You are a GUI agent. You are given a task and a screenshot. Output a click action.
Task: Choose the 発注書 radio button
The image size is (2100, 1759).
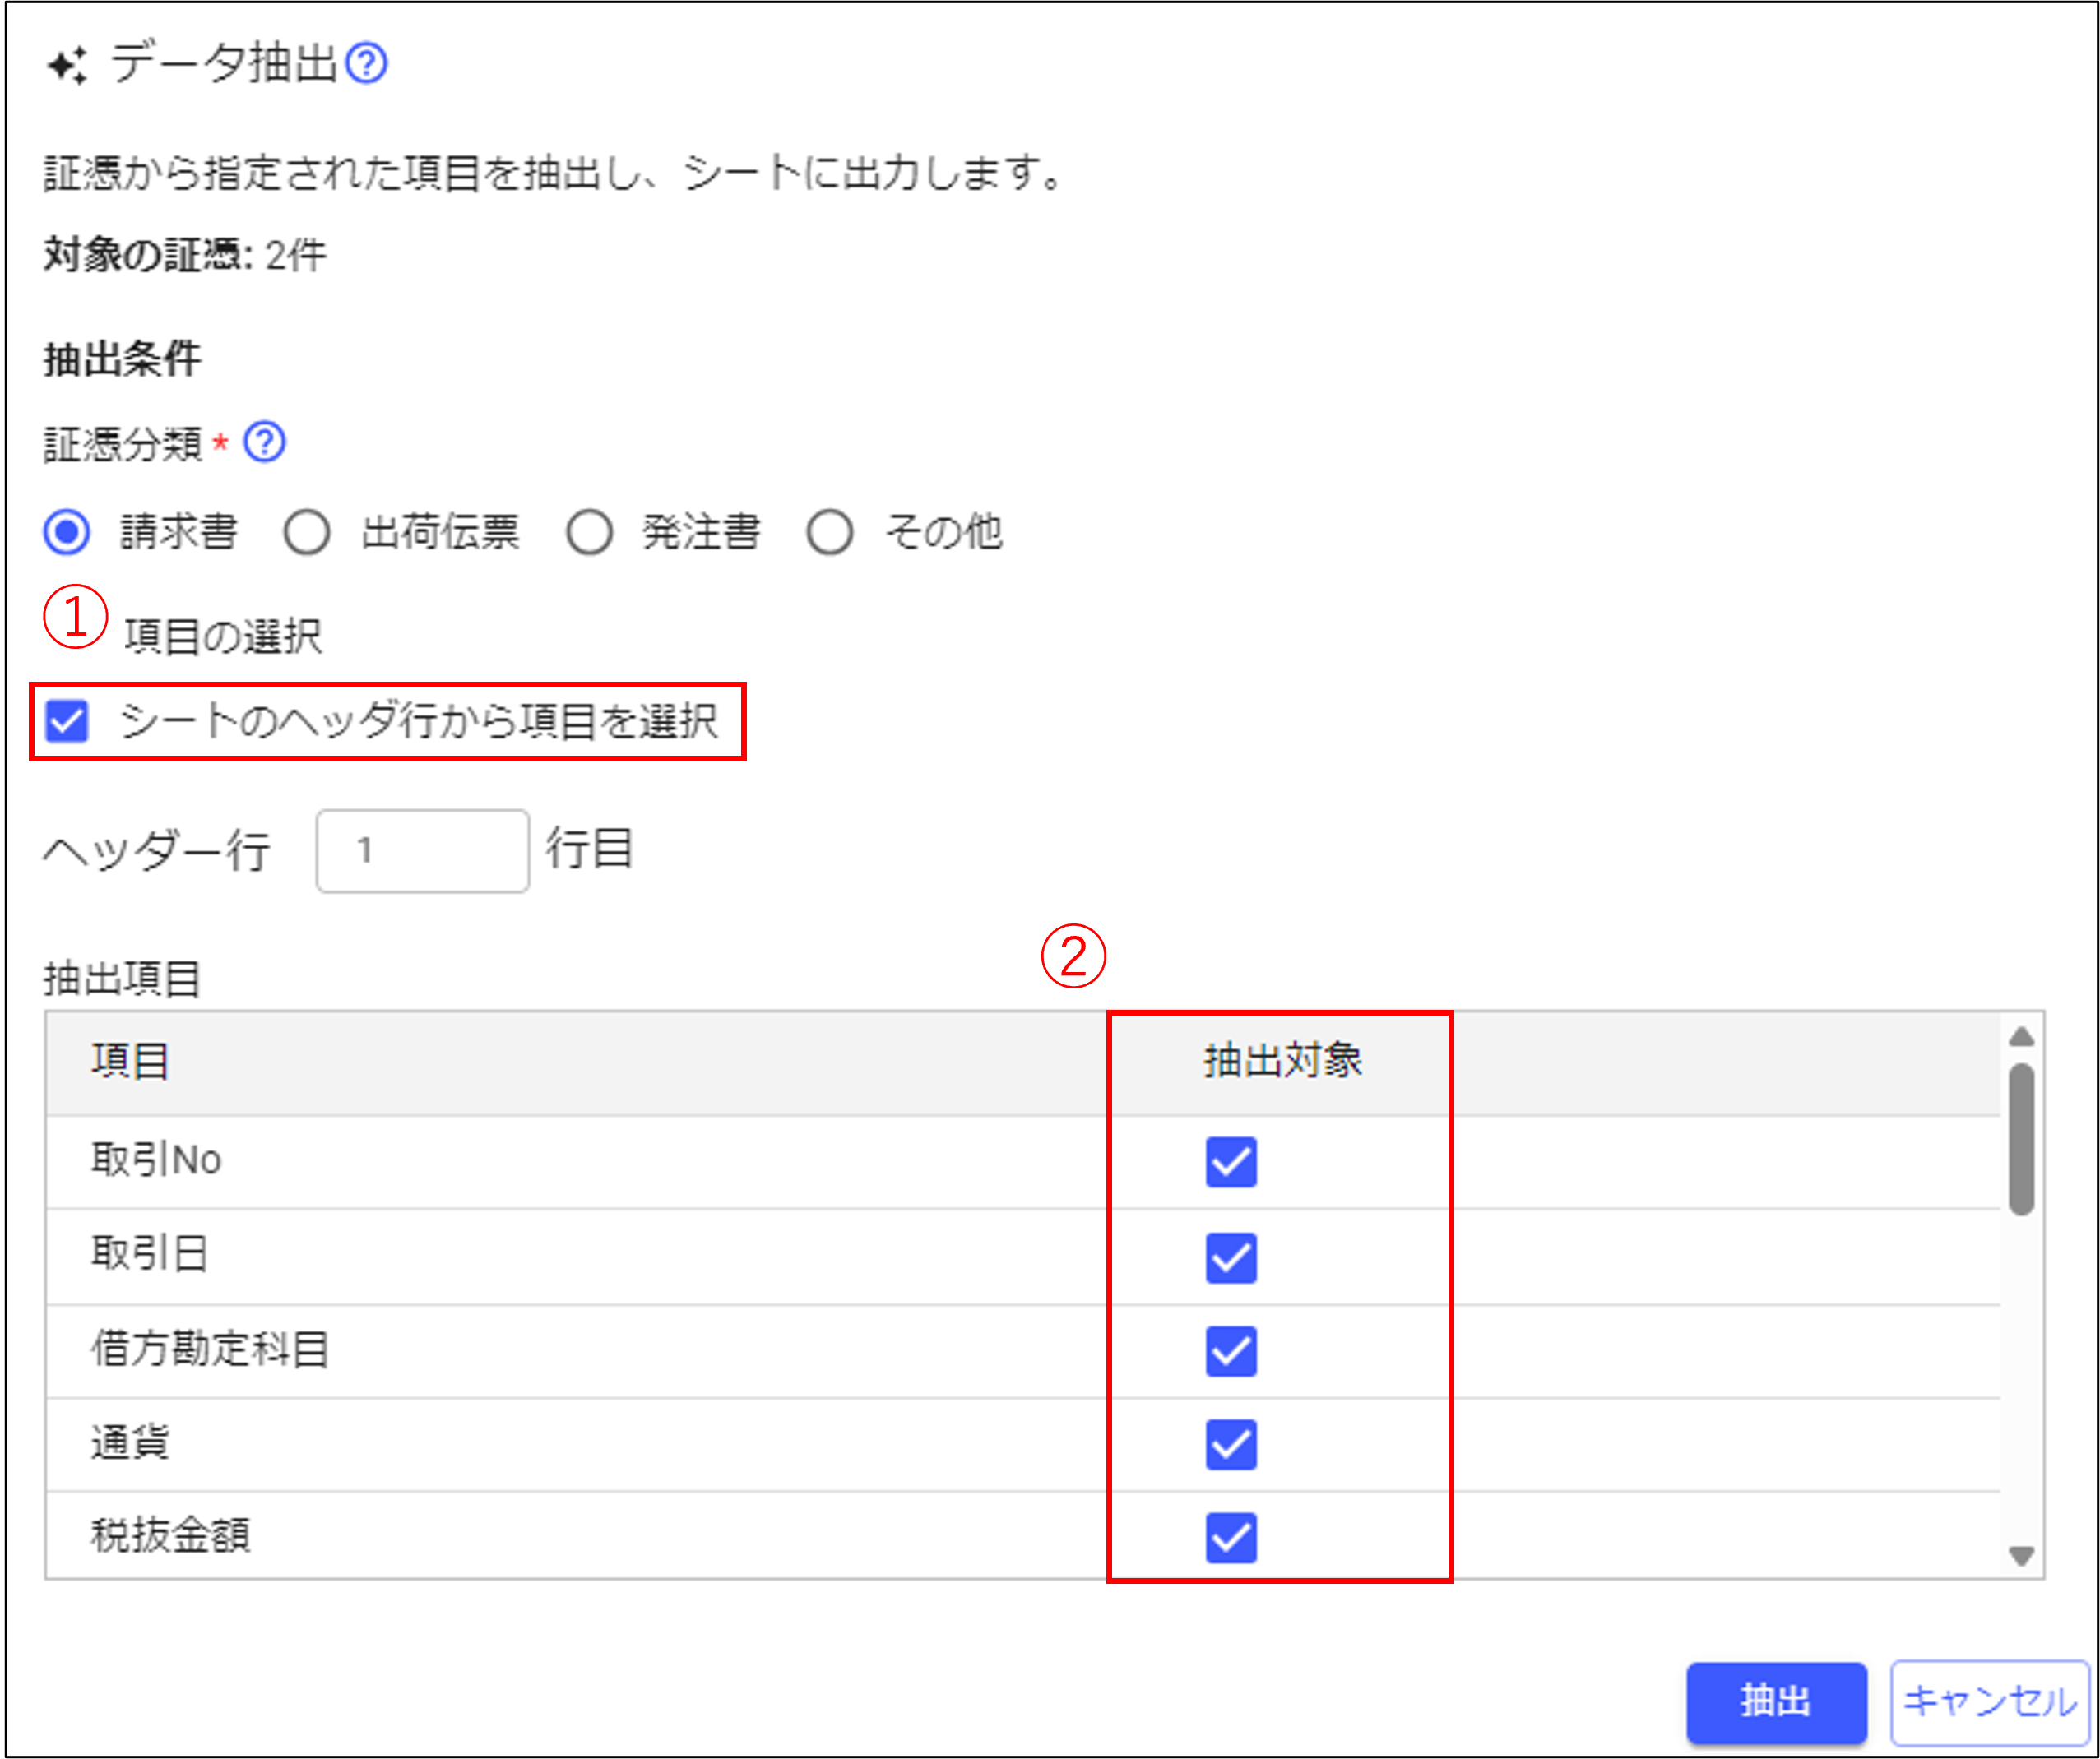click(589, 532)
